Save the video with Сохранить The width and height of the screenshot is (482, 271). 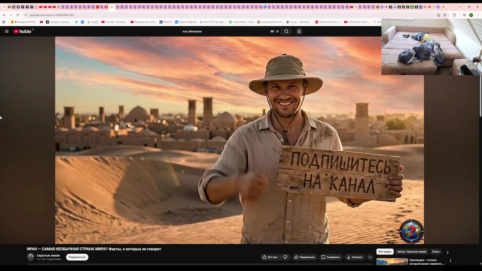(331, 257)
